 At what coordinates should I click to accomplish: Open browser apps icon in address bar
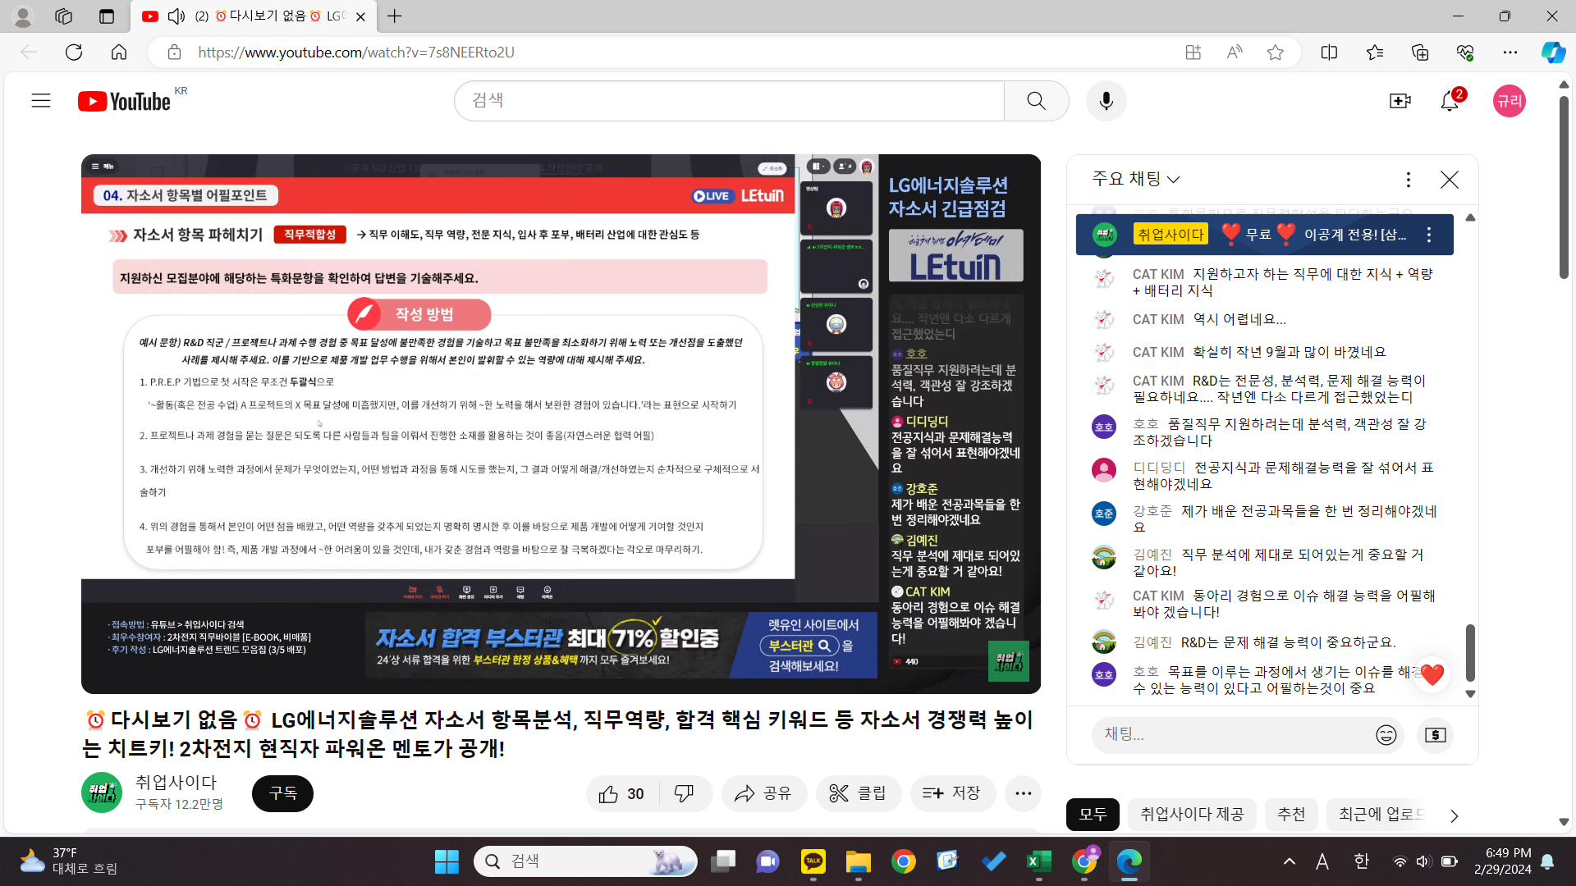click(1193, 53)
